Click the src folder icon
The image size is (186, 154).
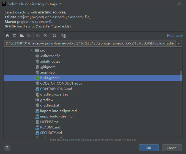37,51
